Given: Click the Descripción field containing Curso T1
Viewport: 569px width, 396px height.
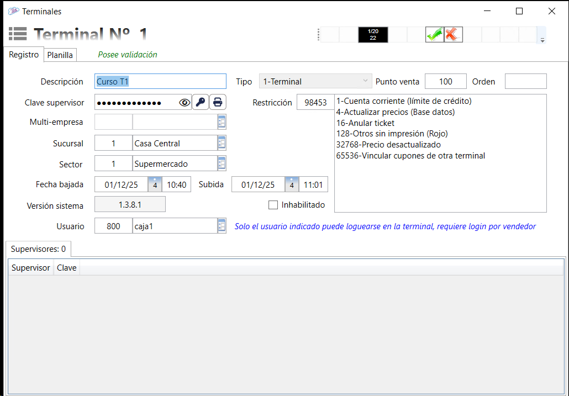Looking at the screenshot, I should point(160,82).
